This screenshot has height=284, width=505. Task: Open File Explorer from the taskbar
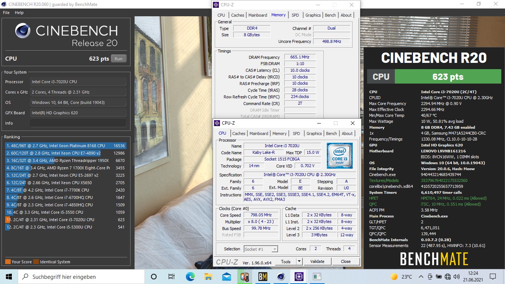209,276
